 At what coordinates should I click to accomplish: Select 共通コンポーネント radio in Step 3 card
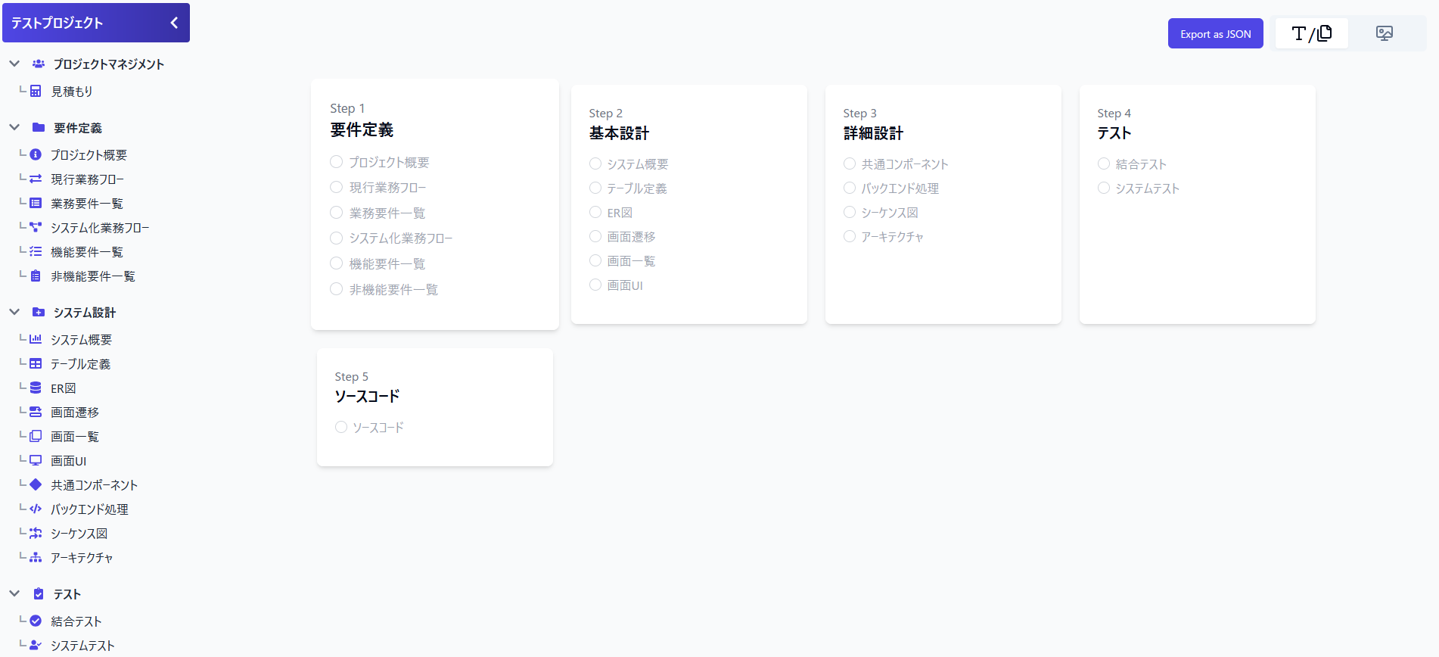850,163
